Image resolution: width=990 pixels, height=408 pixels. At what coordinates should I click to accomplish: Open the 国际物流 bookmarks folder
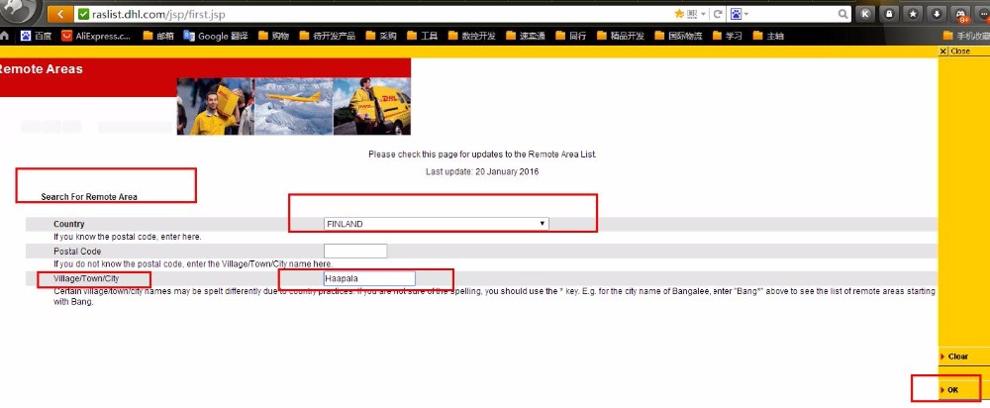(x=677, y=36)
